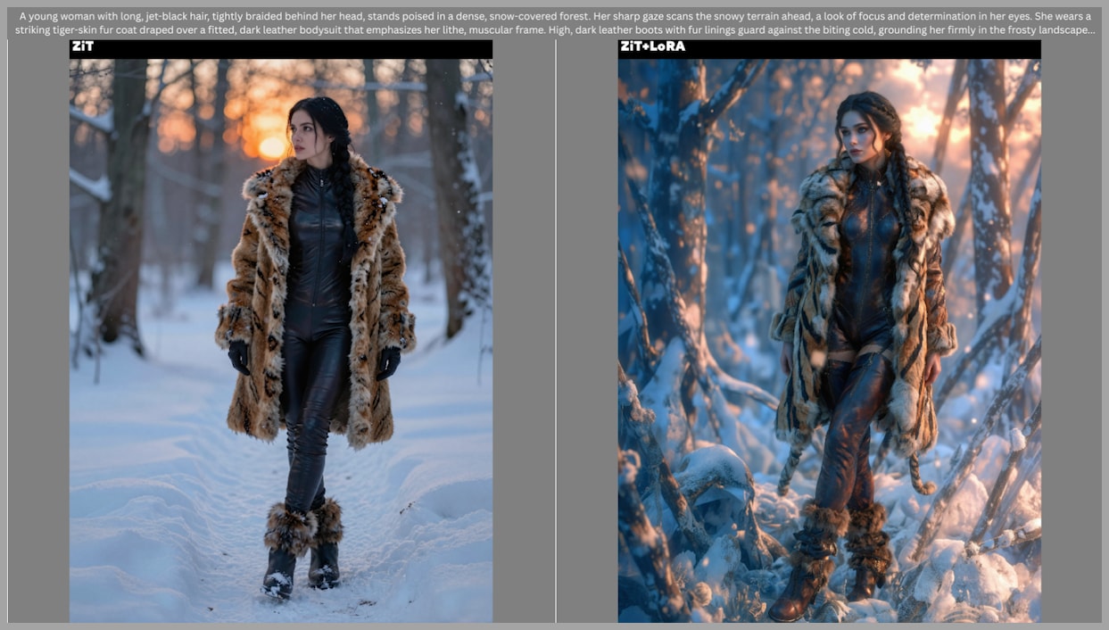Click the ZiT label above left image
Screen dimensions: 1109x630
[82, 46]
